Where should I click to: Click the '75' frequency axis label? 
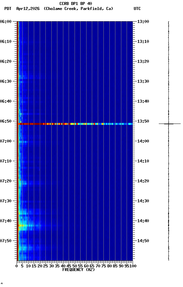[x=103, y=266]
